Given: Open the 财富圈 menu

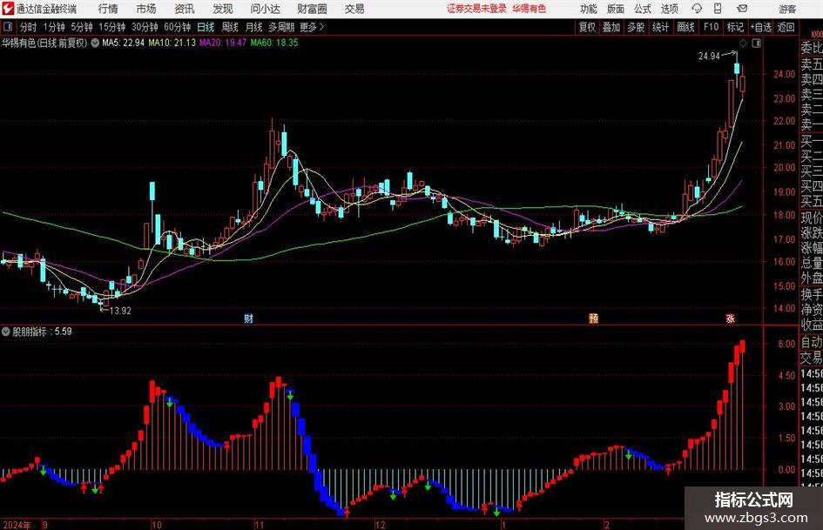Looking at the screenshot, I should pyautogui.click(x=312, y=9).
